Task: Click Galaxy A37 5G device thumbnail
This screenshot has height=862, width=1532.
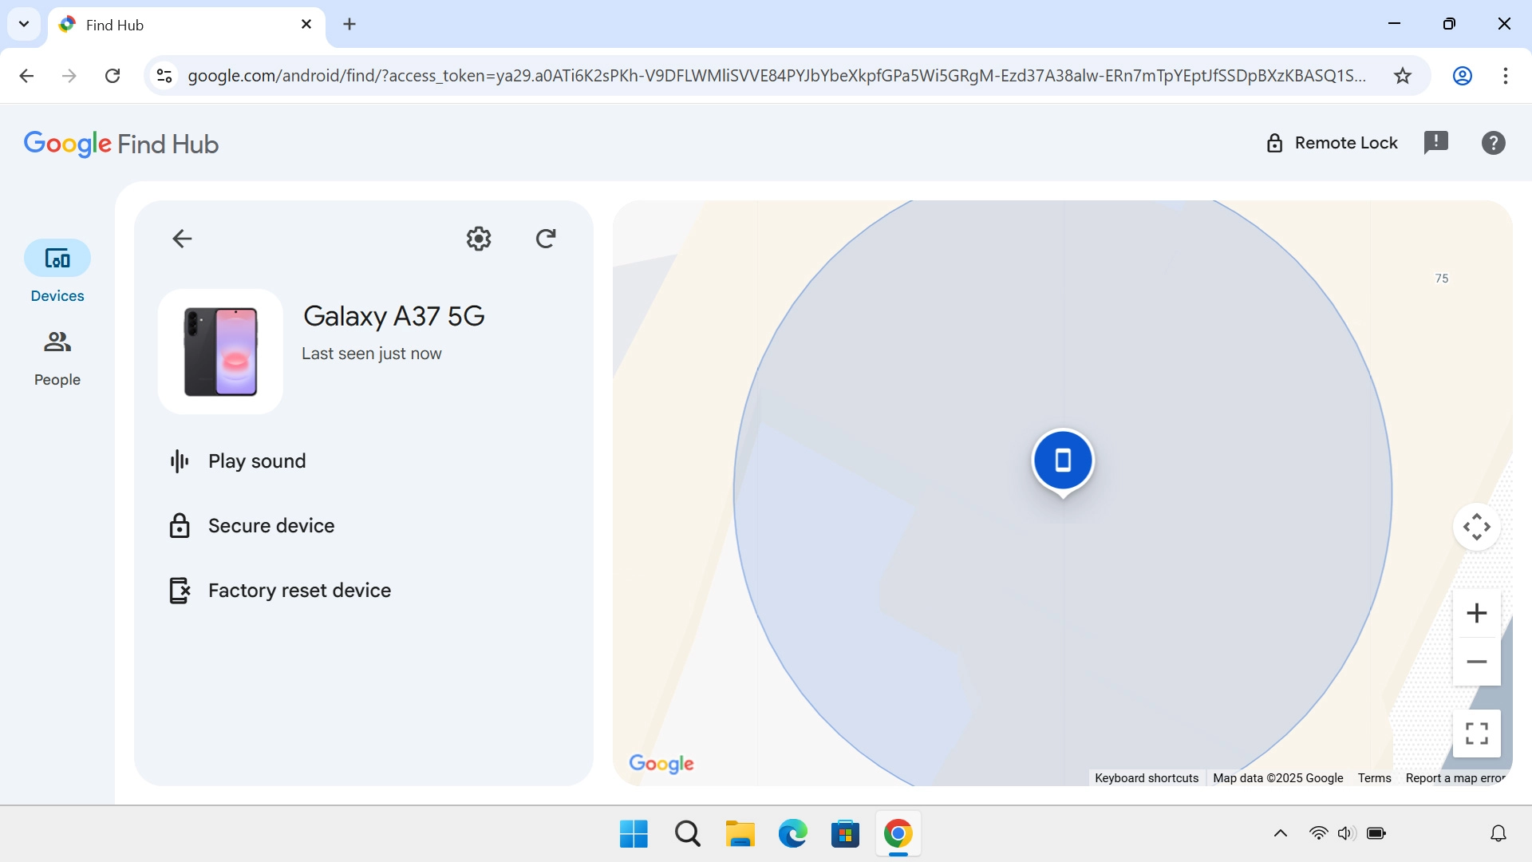Action: click(221, 352)
